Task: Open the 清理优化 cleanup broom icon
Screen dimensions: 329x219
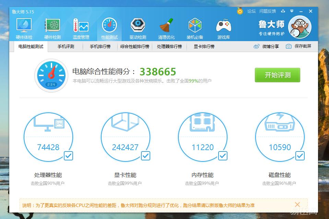Action: (x=166, y=25)
